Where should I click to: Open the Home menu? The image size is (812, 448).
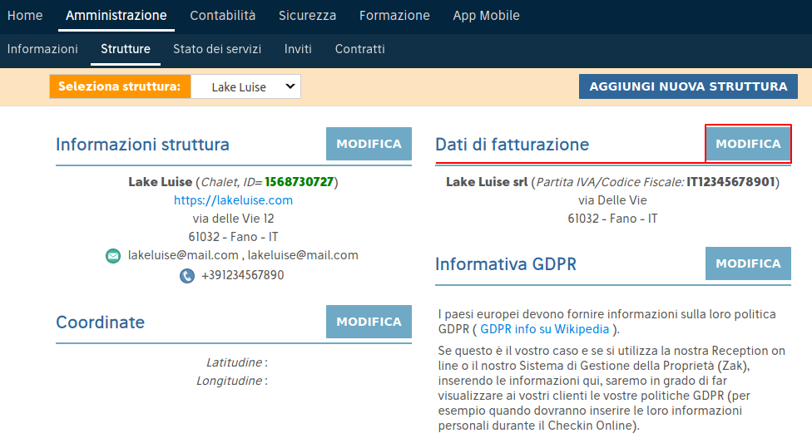tap(25, 16)
